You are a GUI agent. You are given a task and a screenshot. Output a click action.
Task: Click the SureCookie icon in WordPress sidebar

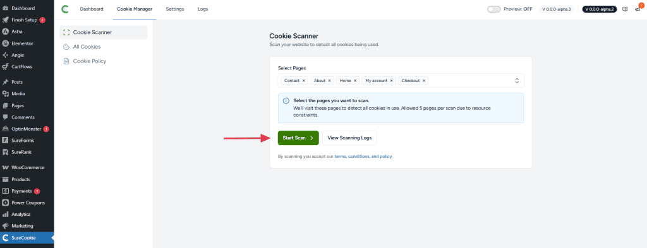point(5,238)
